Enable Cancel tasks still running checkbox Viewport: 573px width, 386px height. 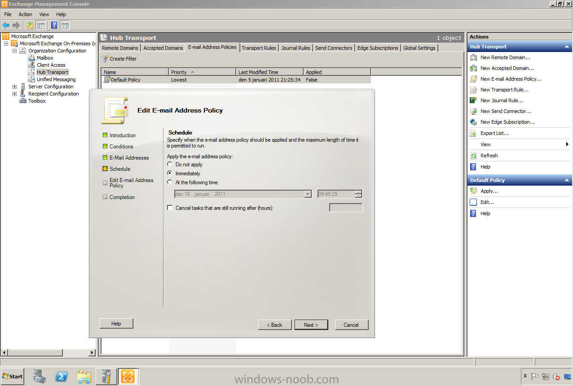170,208
